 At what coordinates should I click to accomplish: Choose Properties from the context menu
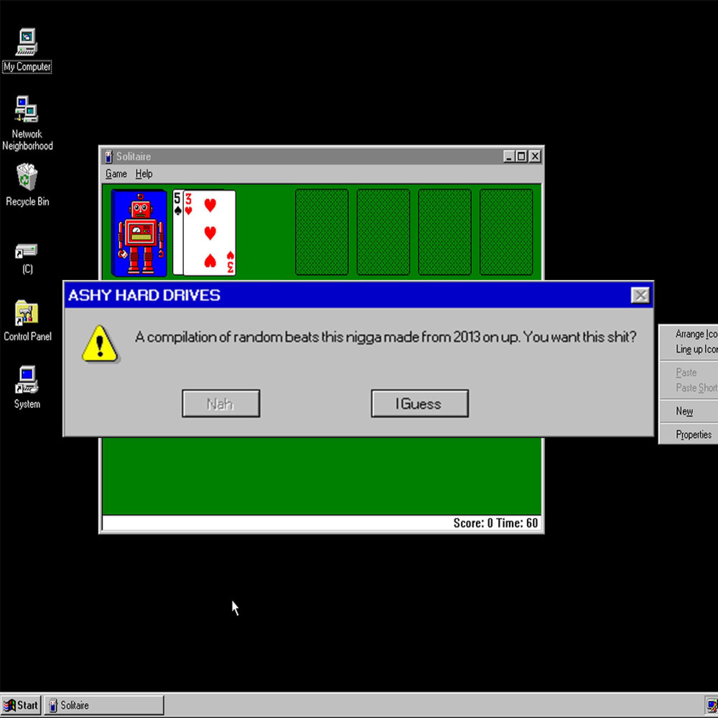point(694,434)
